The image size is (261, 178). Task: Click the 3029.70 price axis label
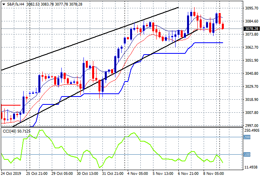point(252,86)
